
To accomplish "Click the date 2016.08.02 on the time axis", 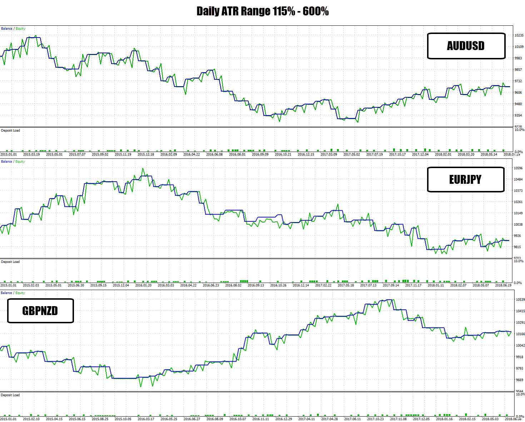I will [x=233, y=285].
